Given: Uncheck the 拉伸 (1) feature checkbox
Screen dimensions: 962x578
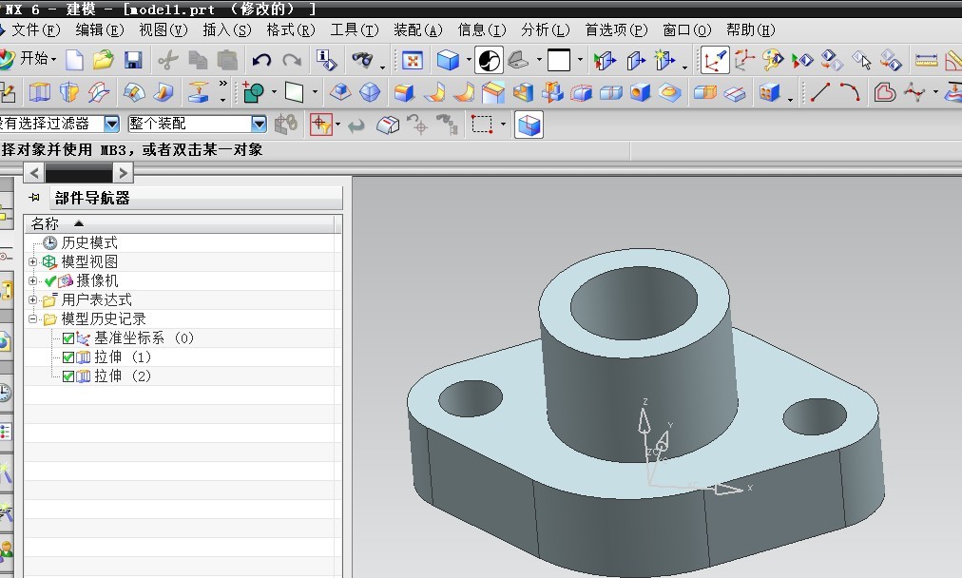Looking at the screenshot, I should click(68, 357).
